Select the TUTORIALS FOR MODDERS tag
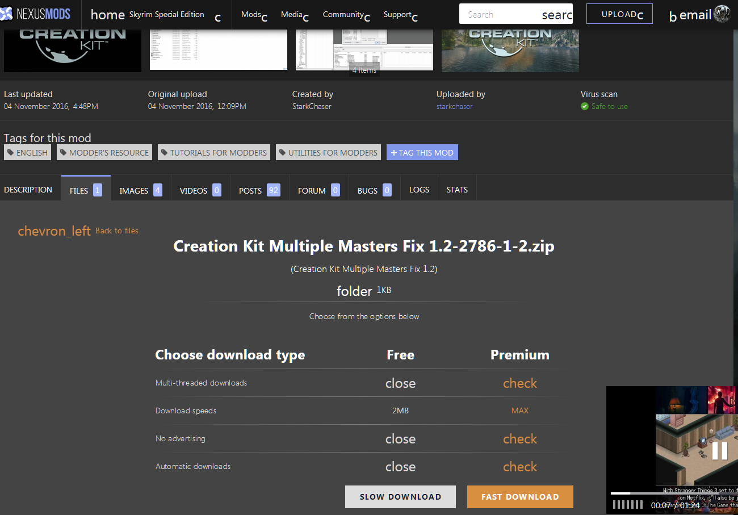The height and width of the screenshot is (515, 738). [214, 152]
